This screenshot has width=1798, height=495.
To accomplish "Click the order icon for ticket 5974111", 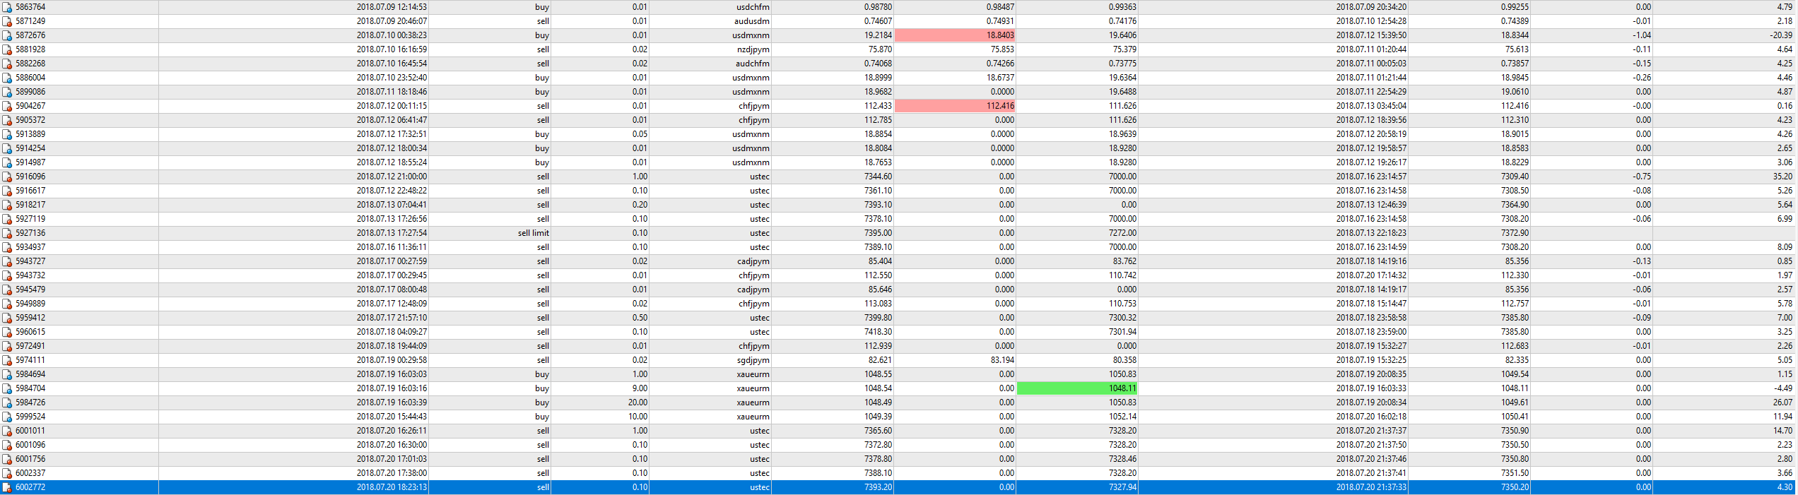I will [7, 360].
